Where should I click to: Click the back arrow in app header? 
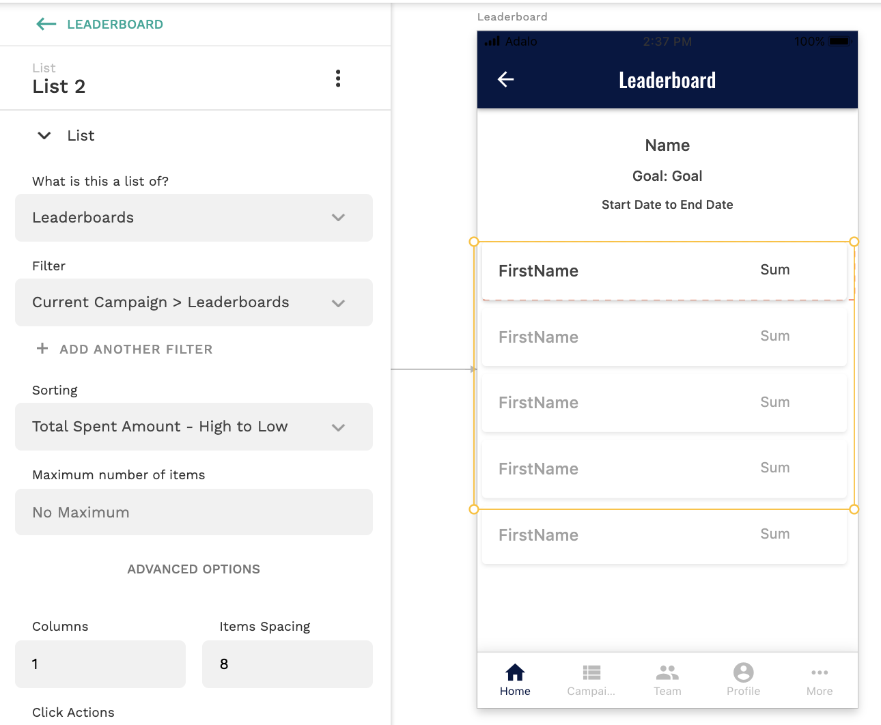tap(505, 80)
